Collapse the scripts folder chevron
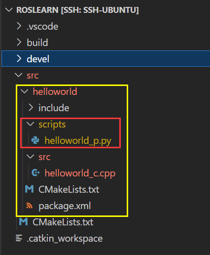This screenshot has width=210, height=255. (x=31, y=124)
